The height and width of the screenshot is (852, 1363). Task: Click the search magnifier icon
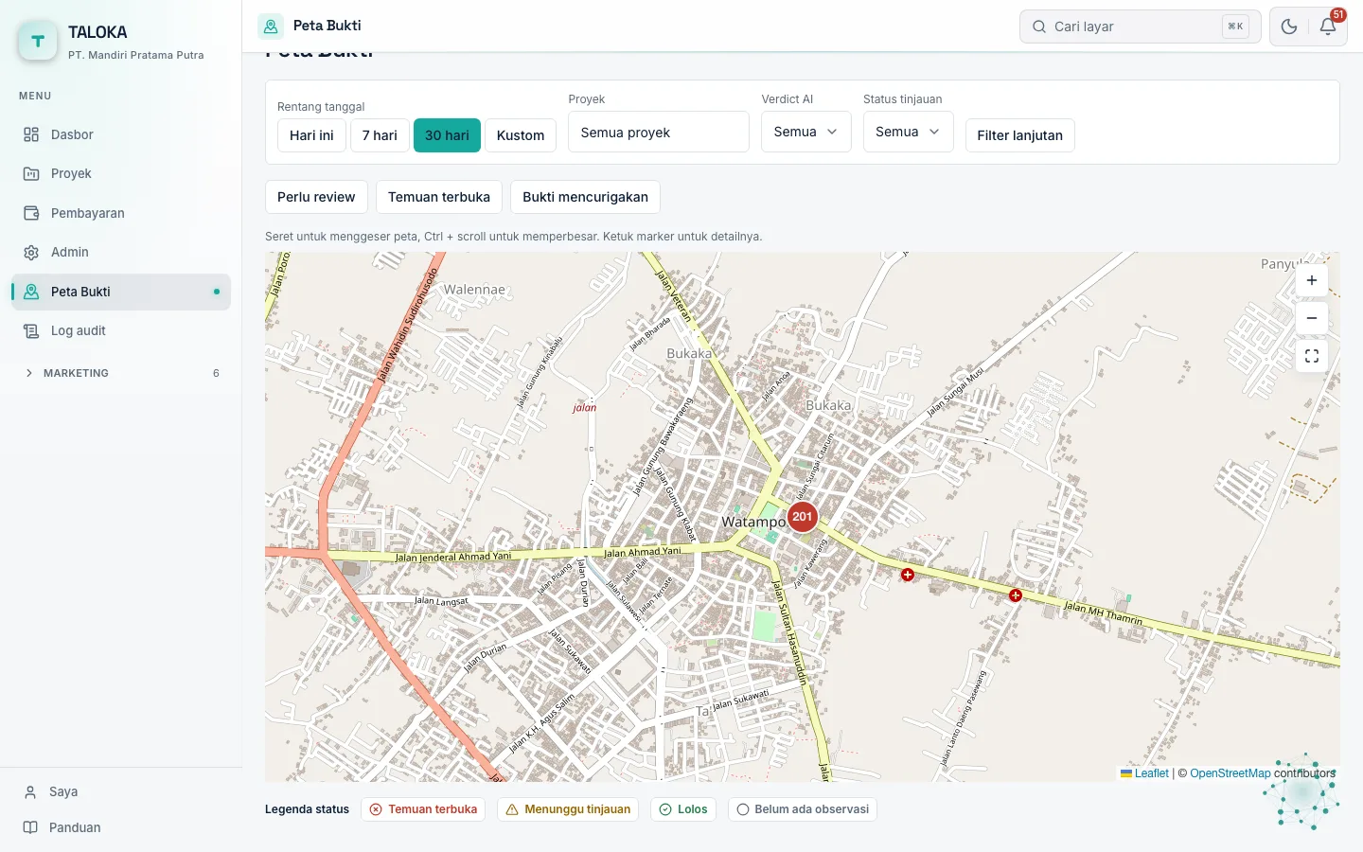pos(1039,27)
